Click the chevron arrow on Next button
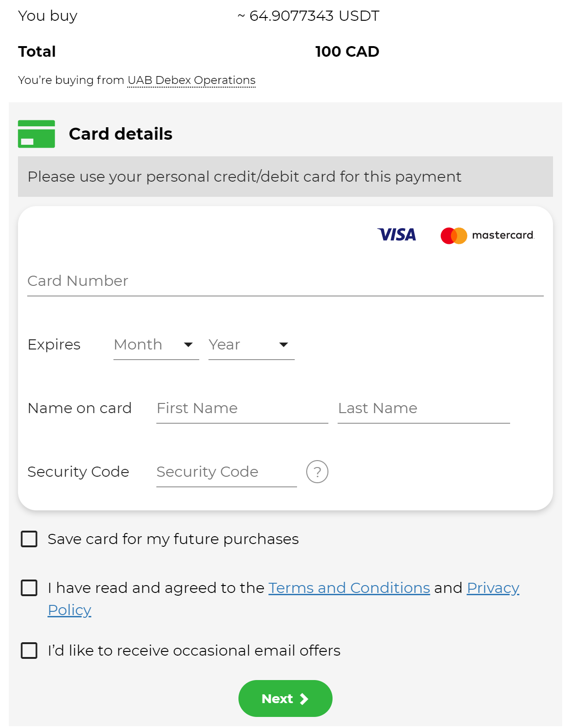This screenshot has height=728, width=571. pyautogui.click(x=304, y=699)
